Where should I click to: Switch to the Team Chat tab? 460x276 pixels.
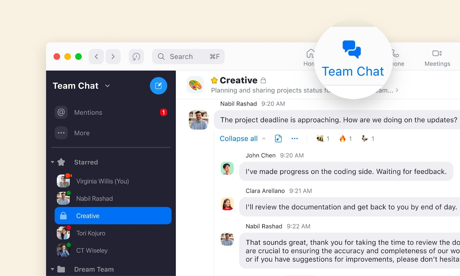[x=352, y=59]
